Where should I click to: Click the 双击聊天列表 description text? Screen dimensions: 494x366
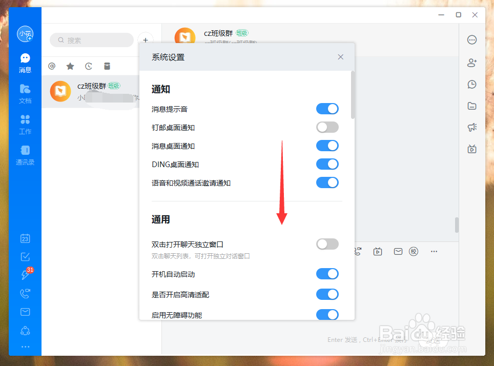tap(201, 256)
